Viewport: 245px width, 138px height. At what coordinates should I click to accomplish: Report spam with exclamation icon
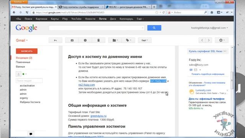(85, 40)
